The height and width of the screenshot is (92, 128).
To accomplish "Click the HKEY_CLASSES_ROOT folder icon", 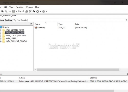I will click(x=4, y=30).
